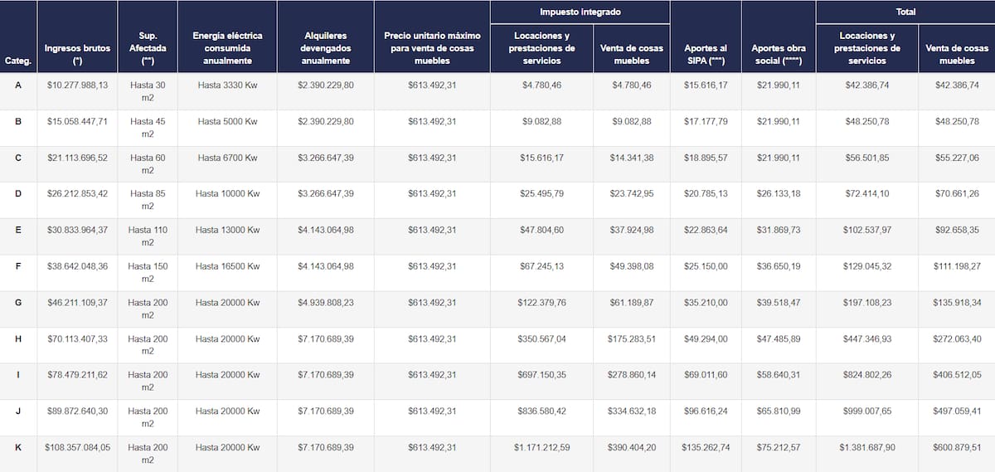
Task: Select the $4.939.808,23 rent cell
Action: [x=325, y=303]
